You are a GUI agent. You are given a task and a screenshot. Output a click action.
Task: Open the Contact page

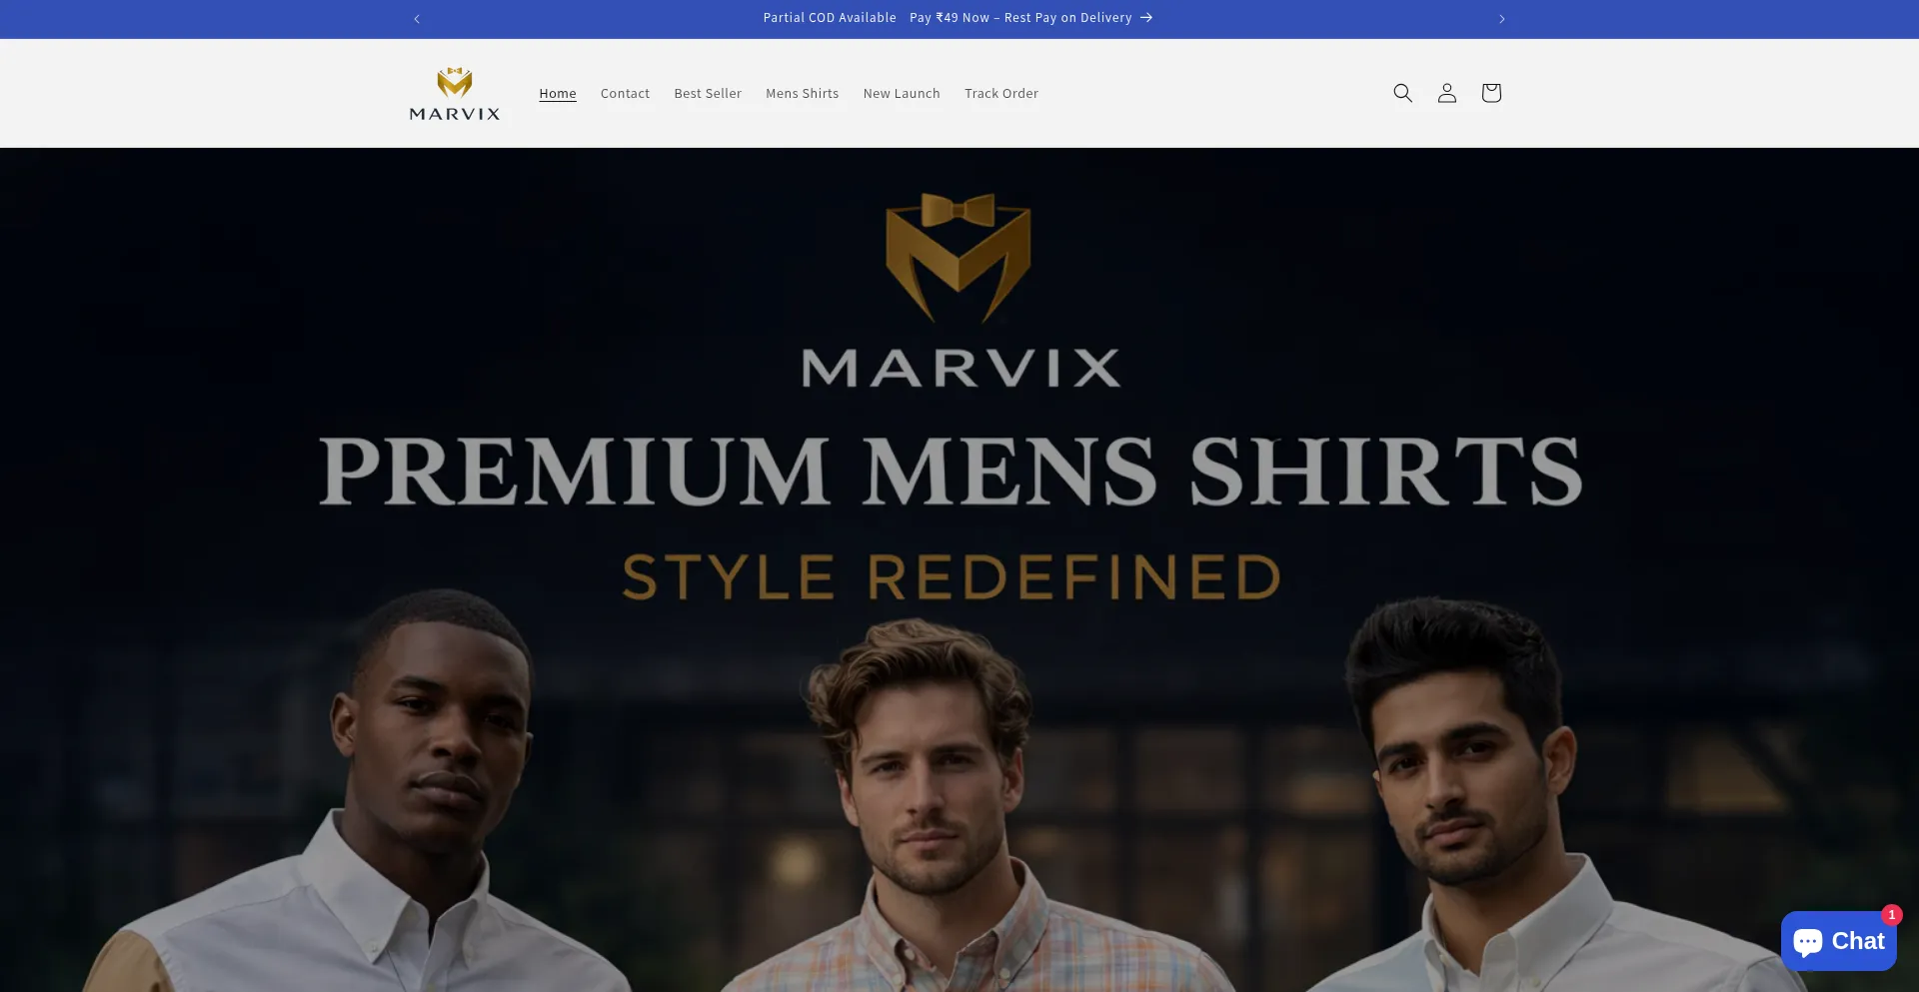pyautogui.click(x=625, y=94)
